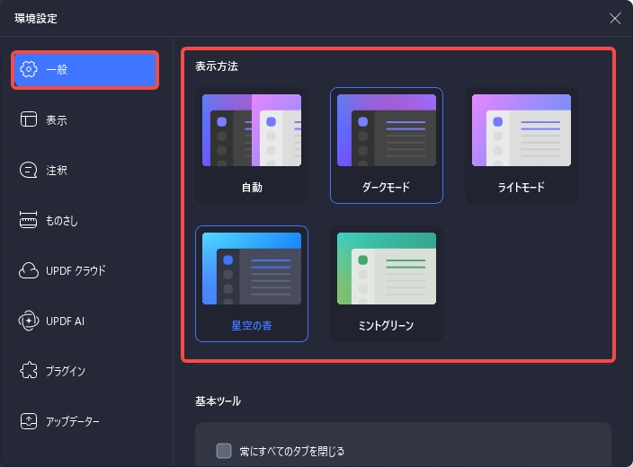Open the 注釈 settings label
Viewport: 633px width, 467px height.
pos(57,170)
